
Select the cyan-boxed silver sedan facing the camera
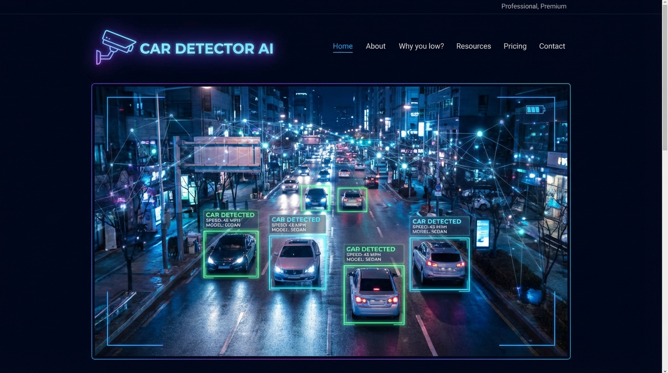[297, 261]
